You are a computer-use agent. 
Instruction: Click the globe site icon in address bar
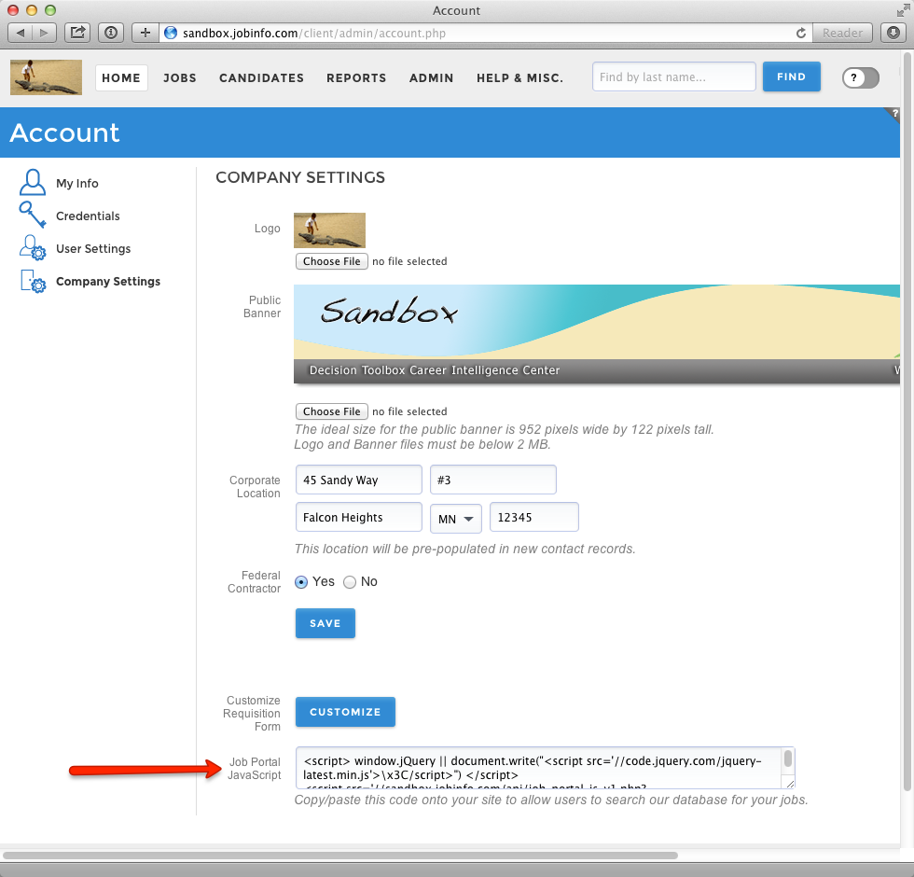170,33
